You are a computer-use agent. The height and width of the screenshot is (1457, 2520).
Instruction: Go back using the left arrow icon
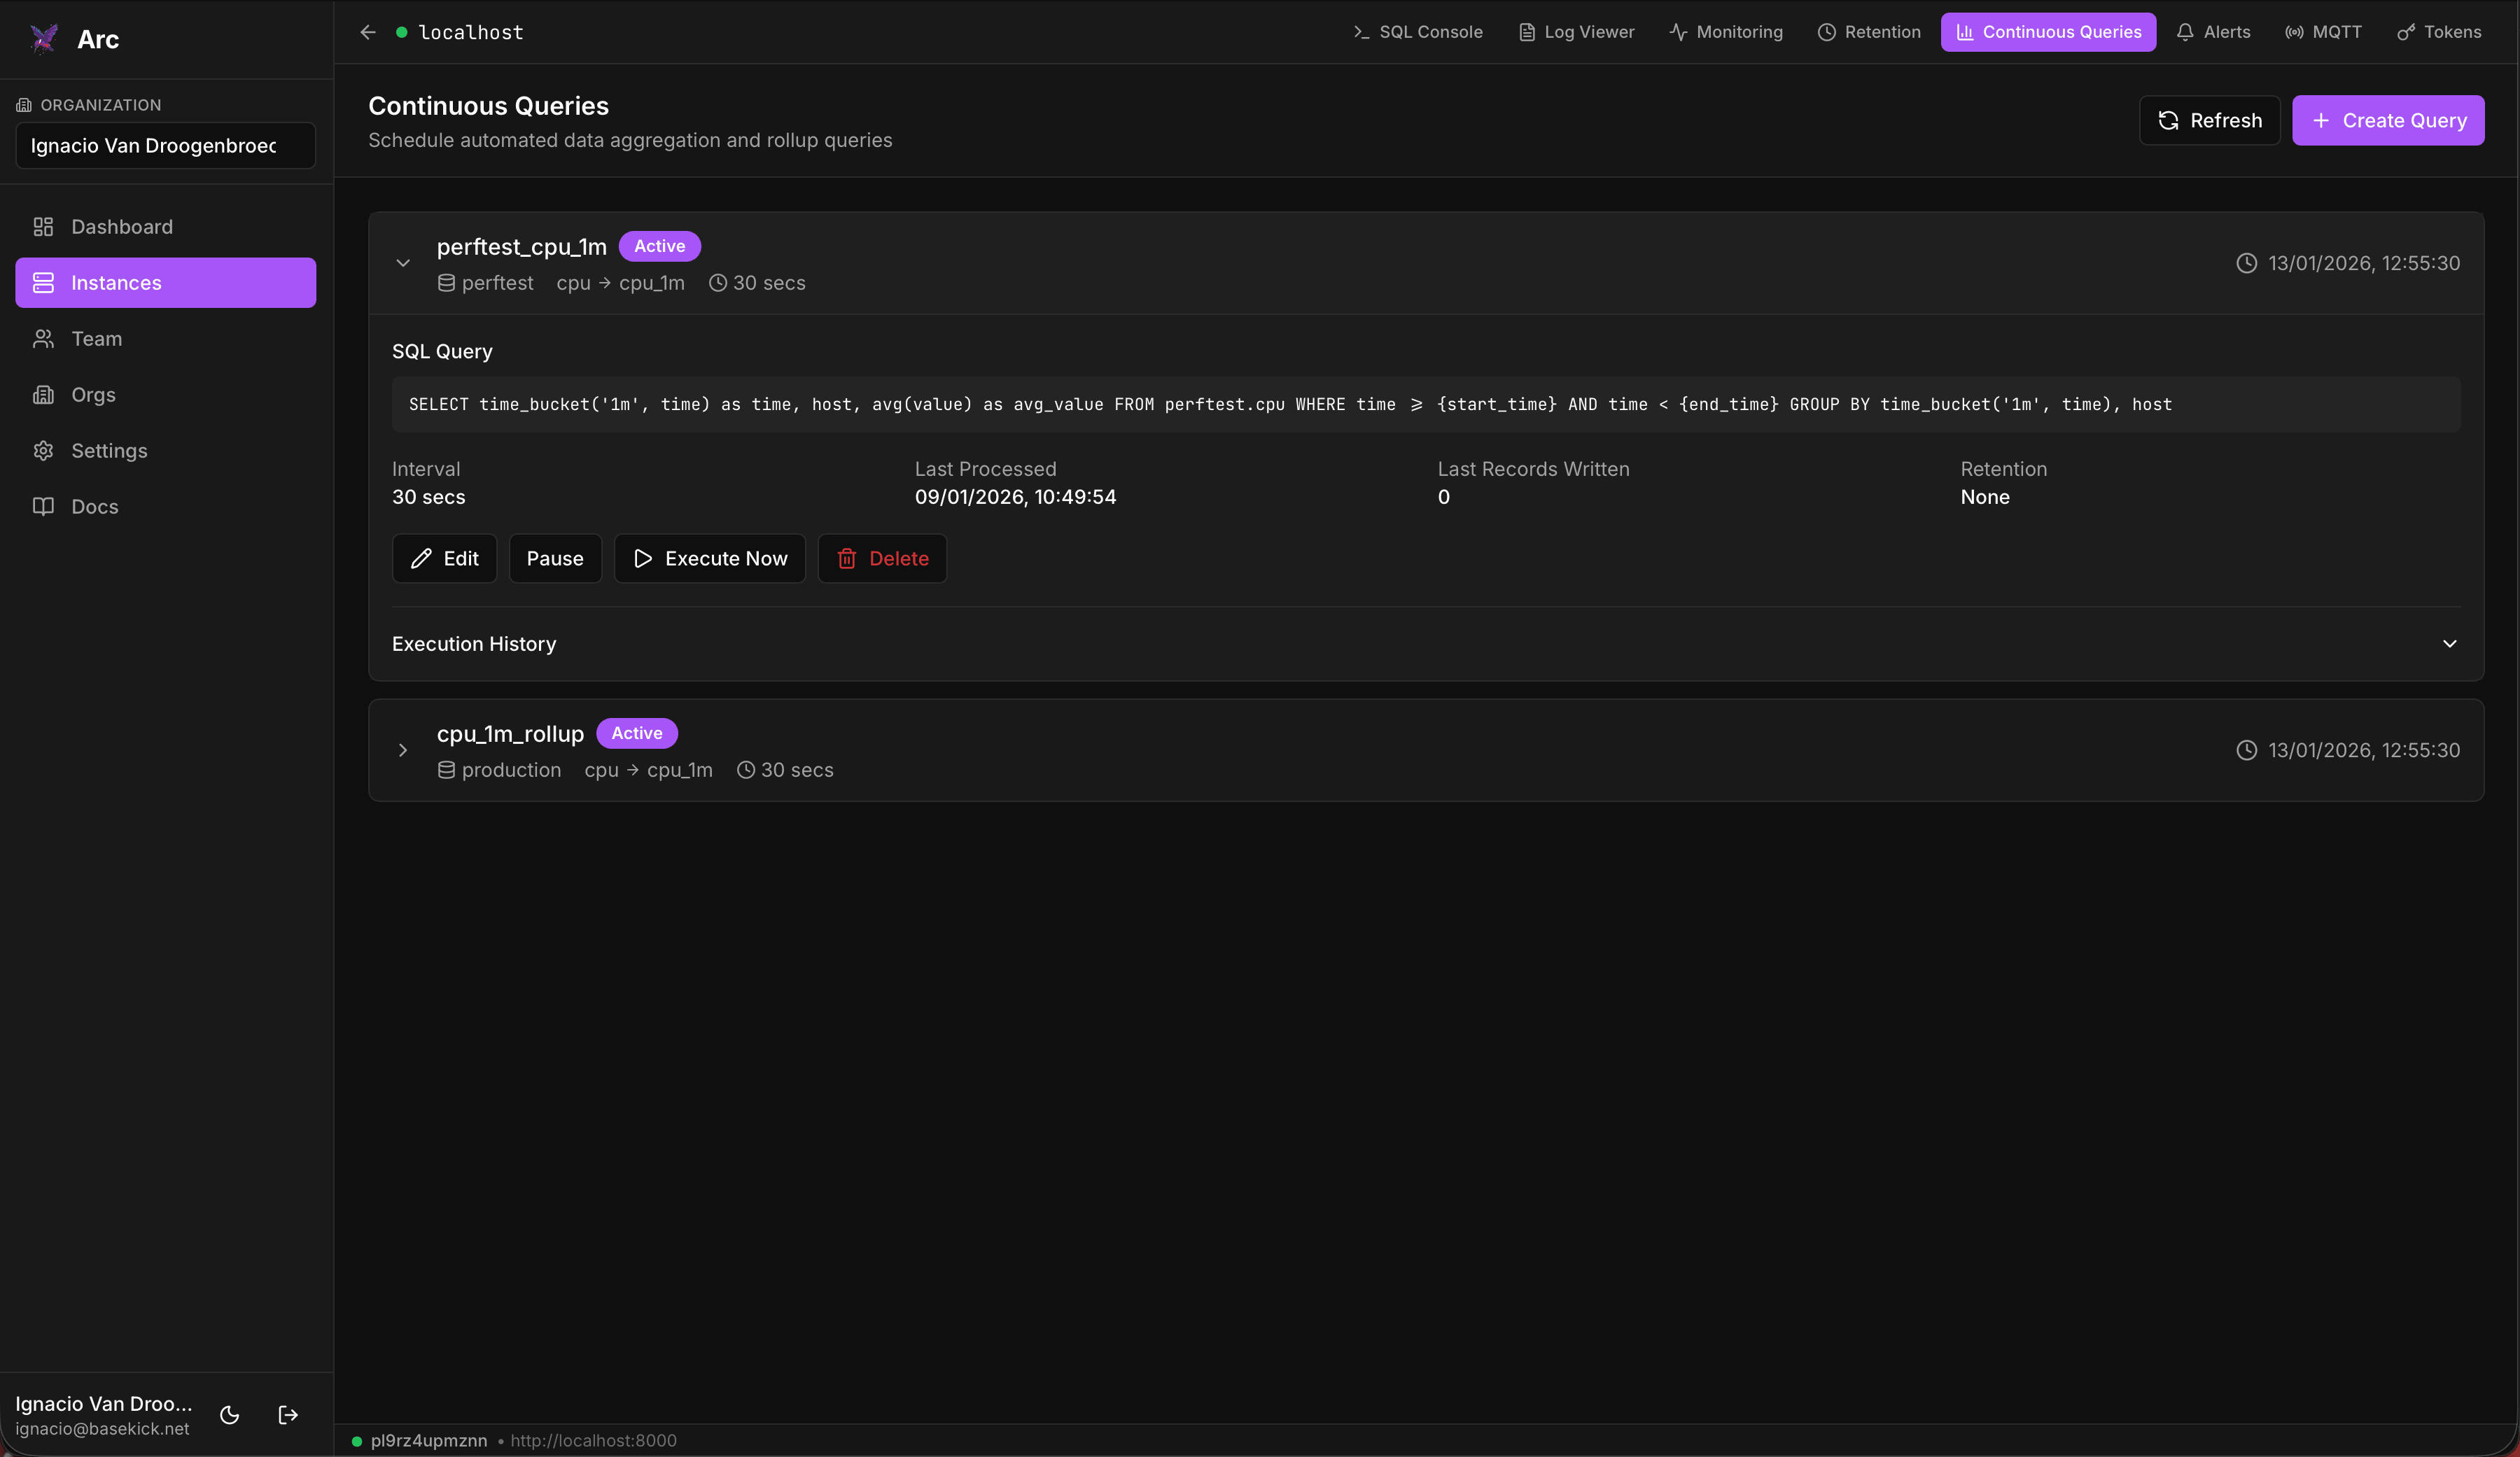tap(368, 32)
